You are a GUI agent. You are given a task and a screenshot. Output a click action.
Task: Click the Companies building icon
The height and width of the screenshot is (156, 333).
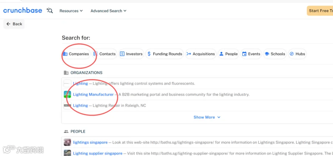65,54
